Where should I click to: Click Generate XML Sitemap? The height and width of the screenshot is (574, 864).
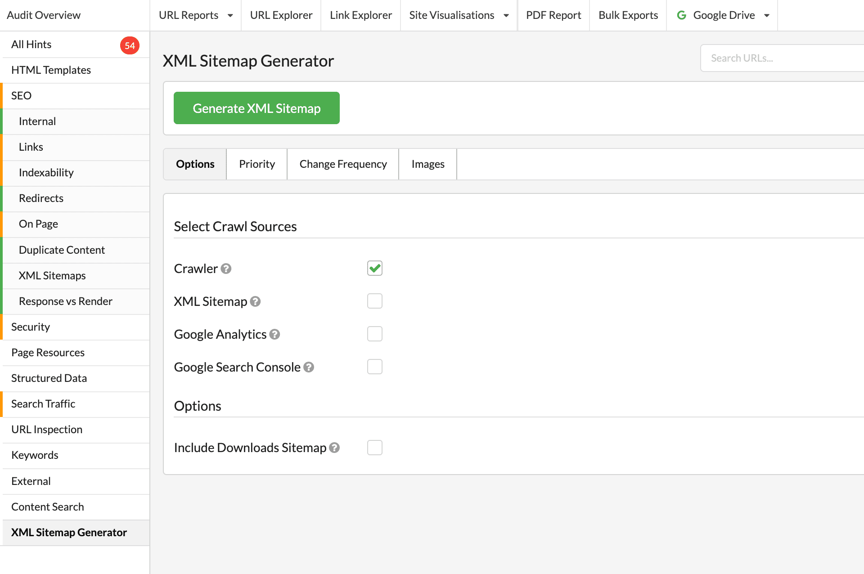256,108
